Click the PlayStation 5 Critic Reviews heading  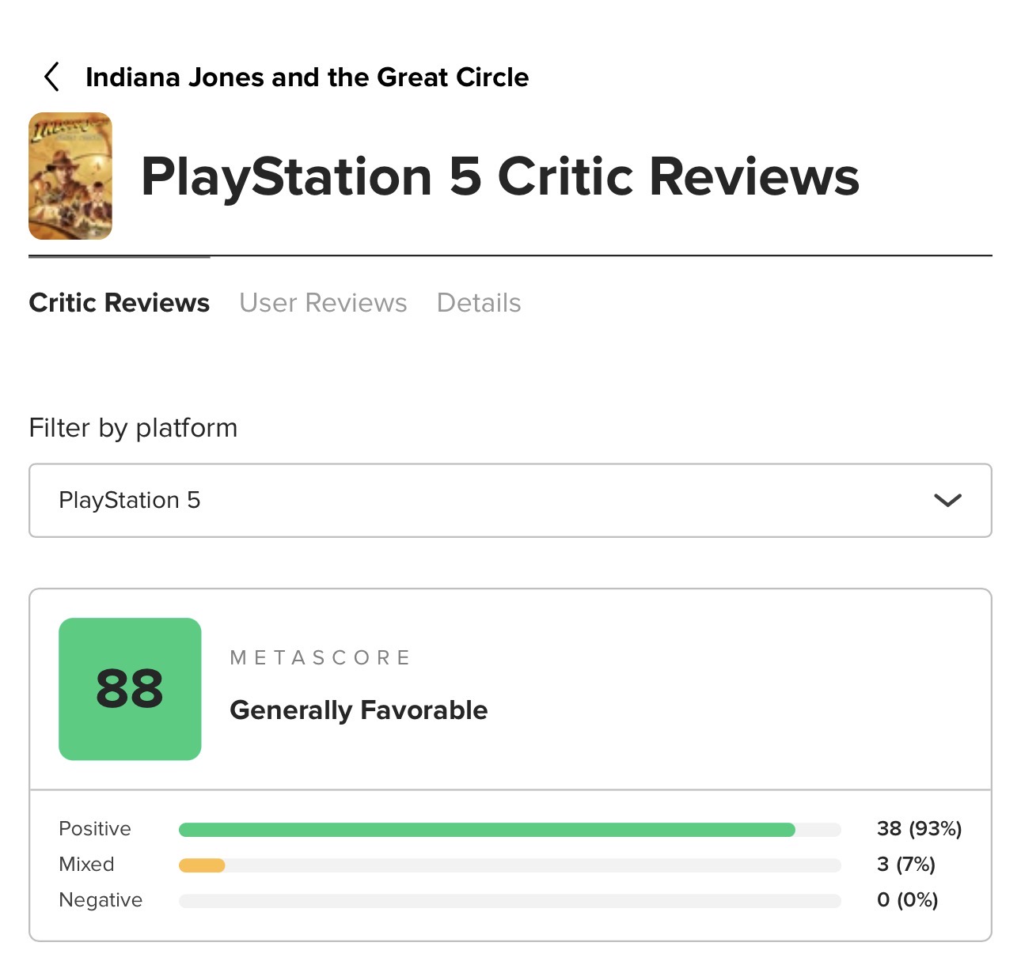(x=500, y=176)
